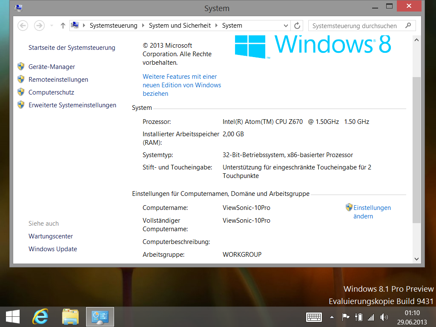Select the RAM value 2,00 GB
The width and height of the screenshot is (436, 327).
point(233,134)
